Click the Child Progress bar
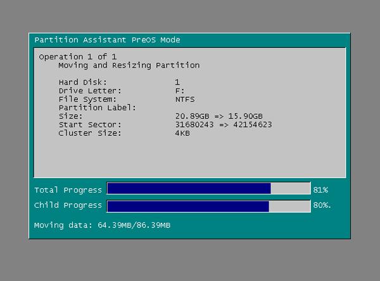The height and width of the screenshot is (281, 380). pyautogui.click(x=208, y=206)
